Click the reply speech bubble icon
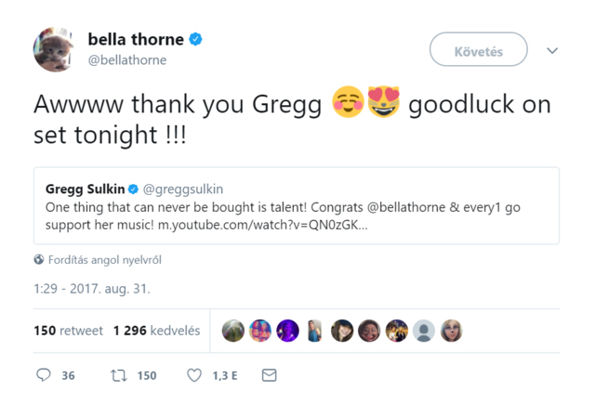The height and width of the screenshot is (404, 595). tap(43, 375)
